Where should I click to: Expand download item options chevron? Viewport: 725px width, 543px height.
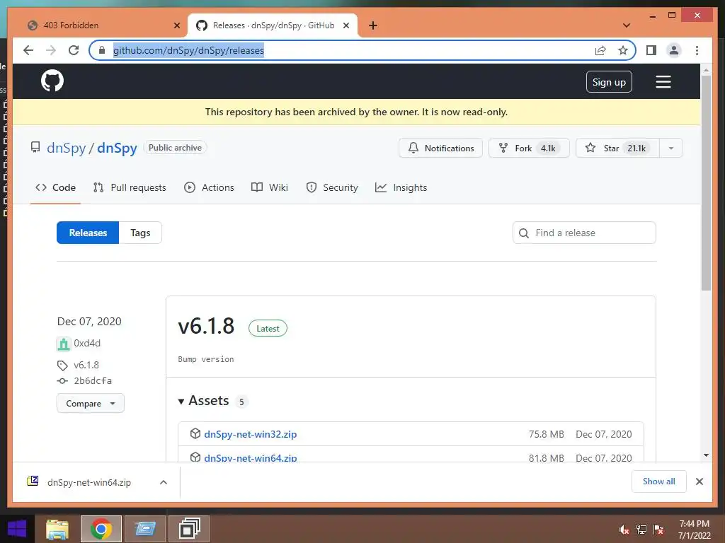point(164,482)
